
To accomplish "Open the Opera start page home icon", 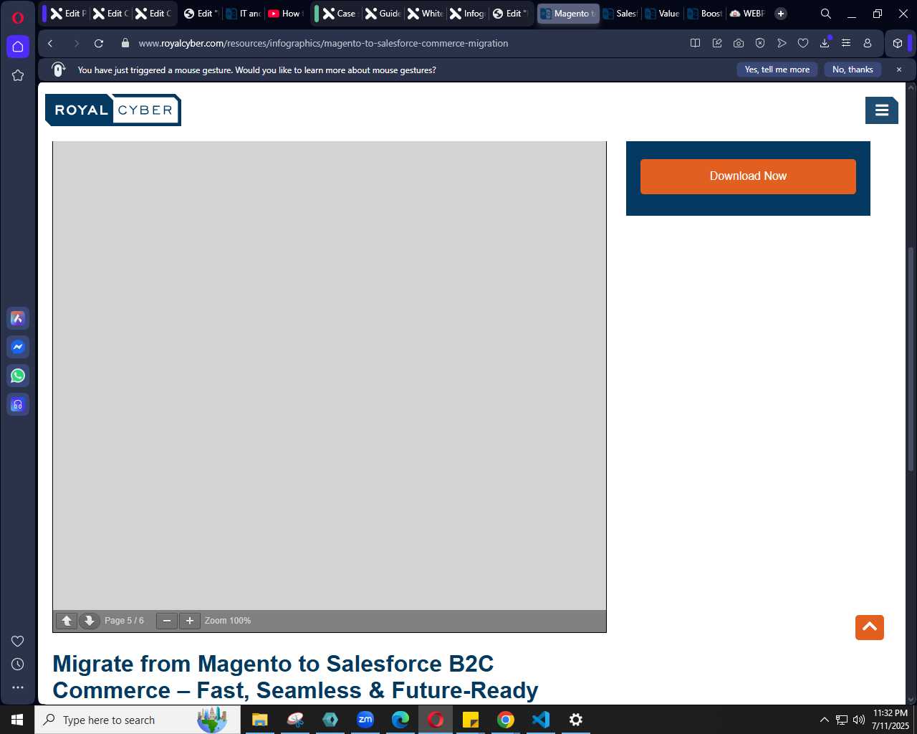I will (18, 47).
